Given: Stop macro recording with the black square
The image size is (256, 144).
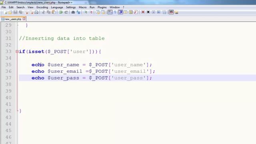Looking at the screenshot, I should click(x=148, y=12).
